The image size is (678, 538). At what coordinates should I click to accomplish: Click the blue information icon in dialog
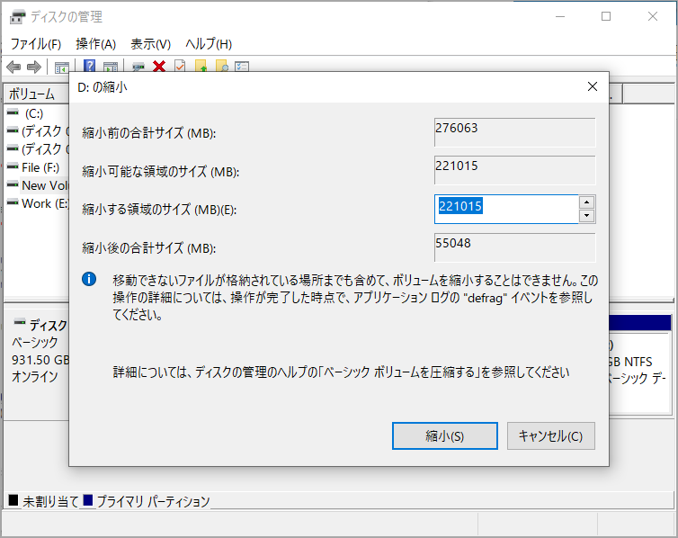[89, 280]
